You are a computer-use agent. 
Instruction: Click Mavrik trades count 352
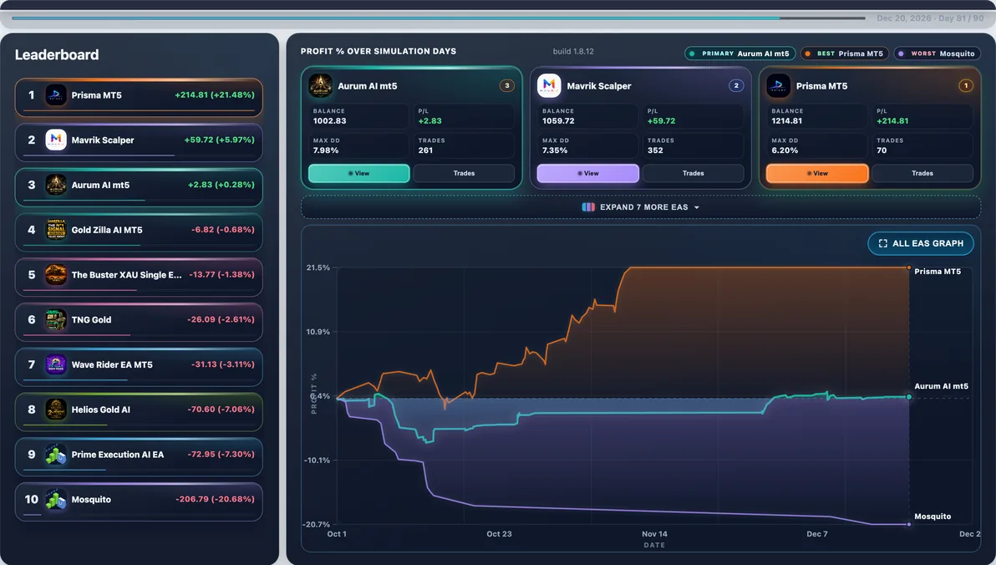pos(655,150)
